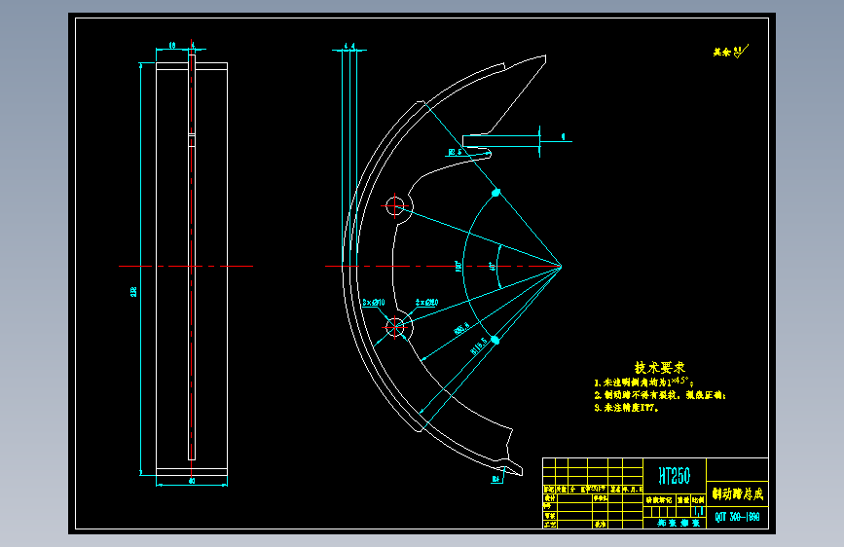The width and height of the screenshot is (844, 547).
Task: Select technical requirement line 3 mentioning IT7
Action: point(626,408)
